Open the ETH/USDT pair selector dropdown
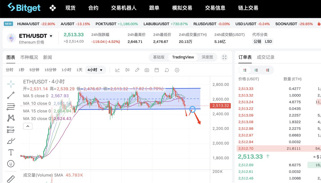Viewport: 321px width, 183px height. [x=51, y=36]
